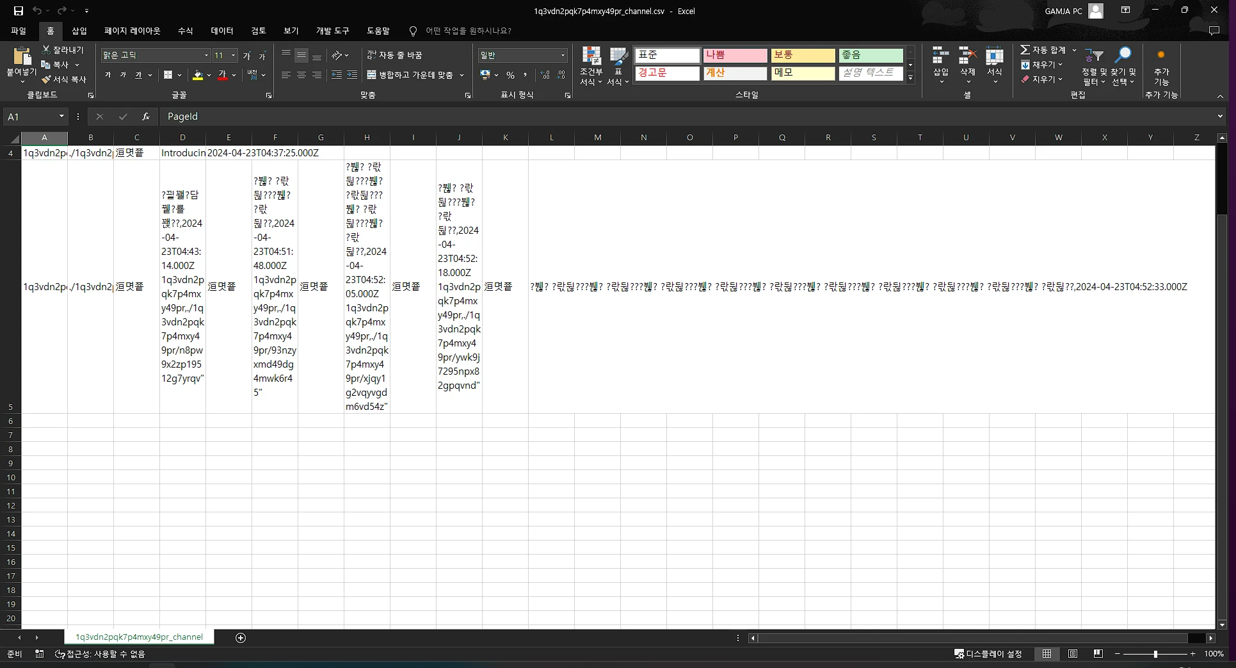This screenshot has width=1236, height=668.
Task: Click the Find & Select magnifier icon
Action: pos(1123,56)
